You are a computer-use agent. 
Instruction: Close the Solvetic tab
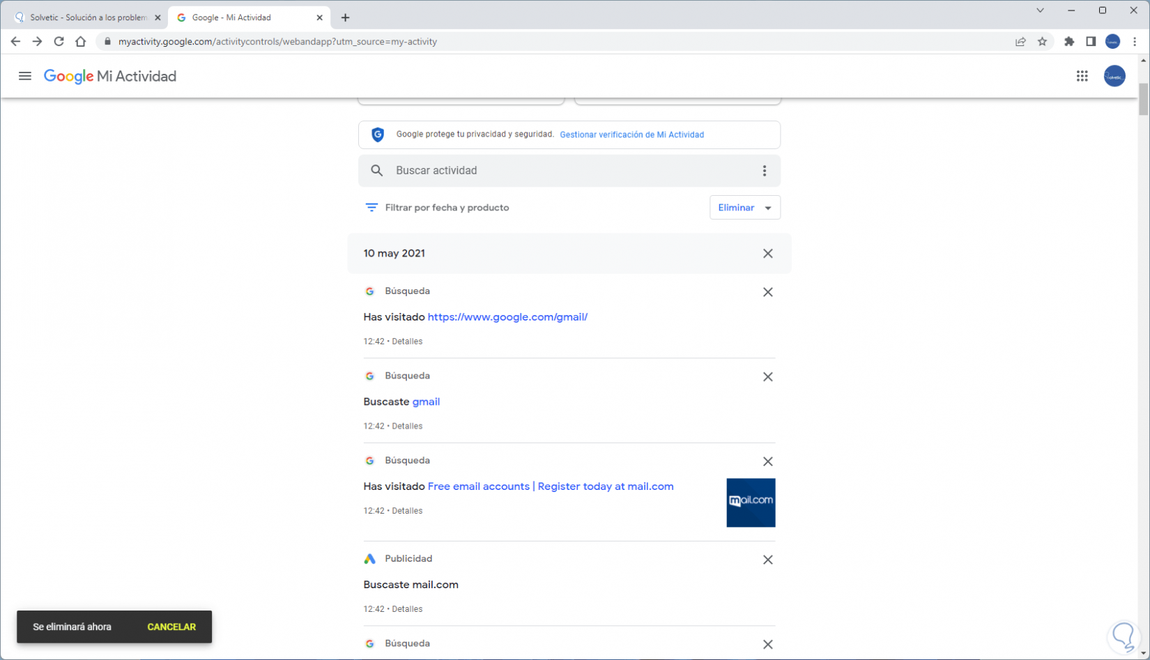click(x=158, y=17)
